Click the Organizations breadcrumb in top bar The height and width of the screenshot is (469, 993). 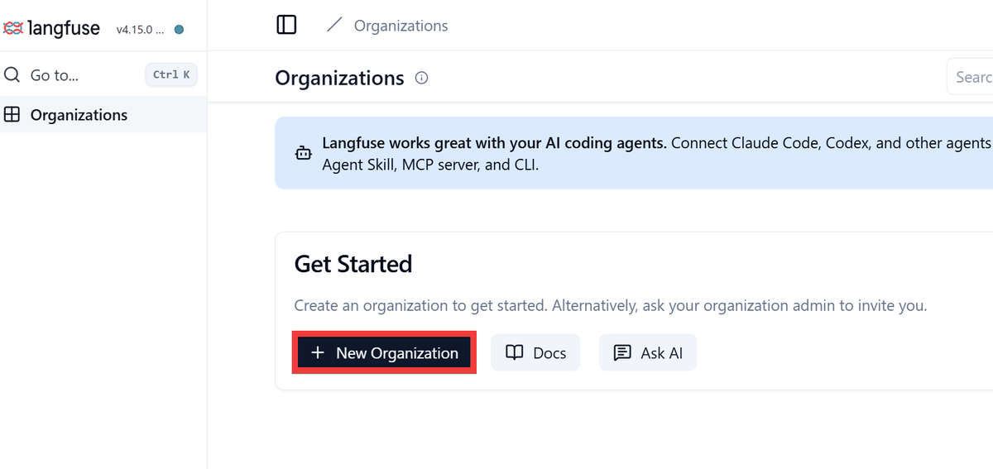[x=401, y=26]
